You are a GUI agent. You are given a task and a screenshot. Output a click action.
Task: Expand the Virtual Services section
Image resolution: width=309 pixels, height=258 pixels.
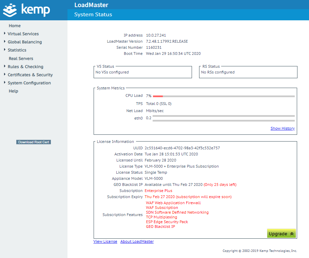point(23,34)
